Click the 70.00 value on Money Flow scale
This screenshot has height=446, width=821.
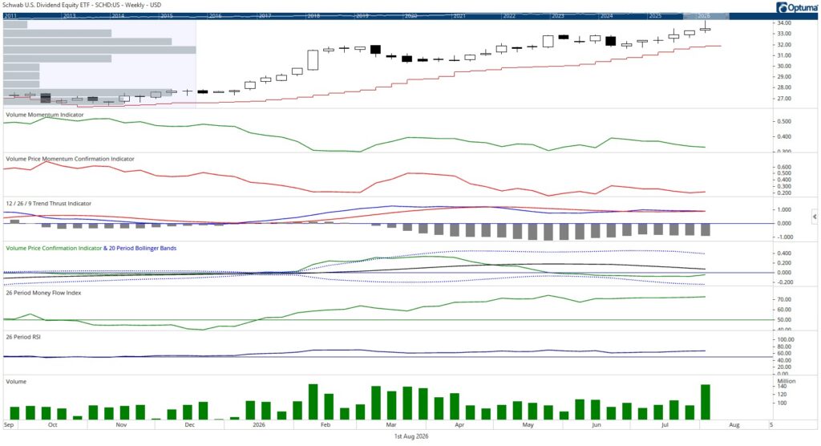point(784,300)
